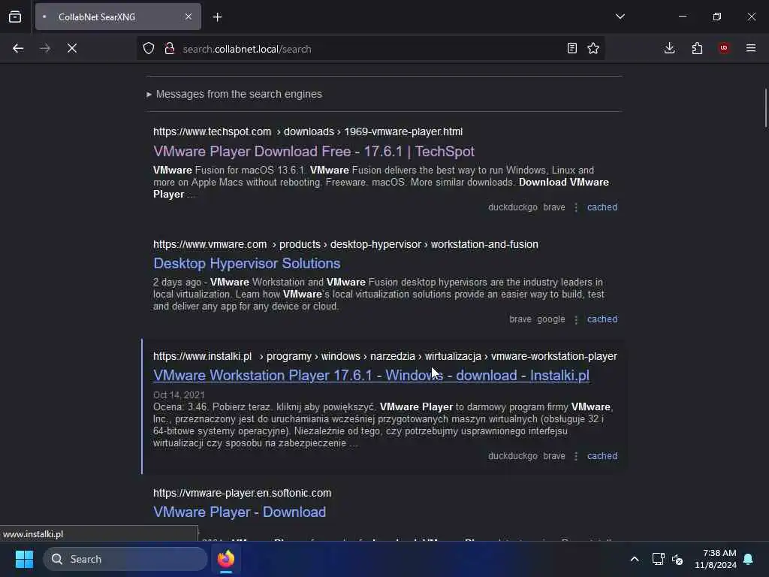Click the taskbar Search box

125,559
